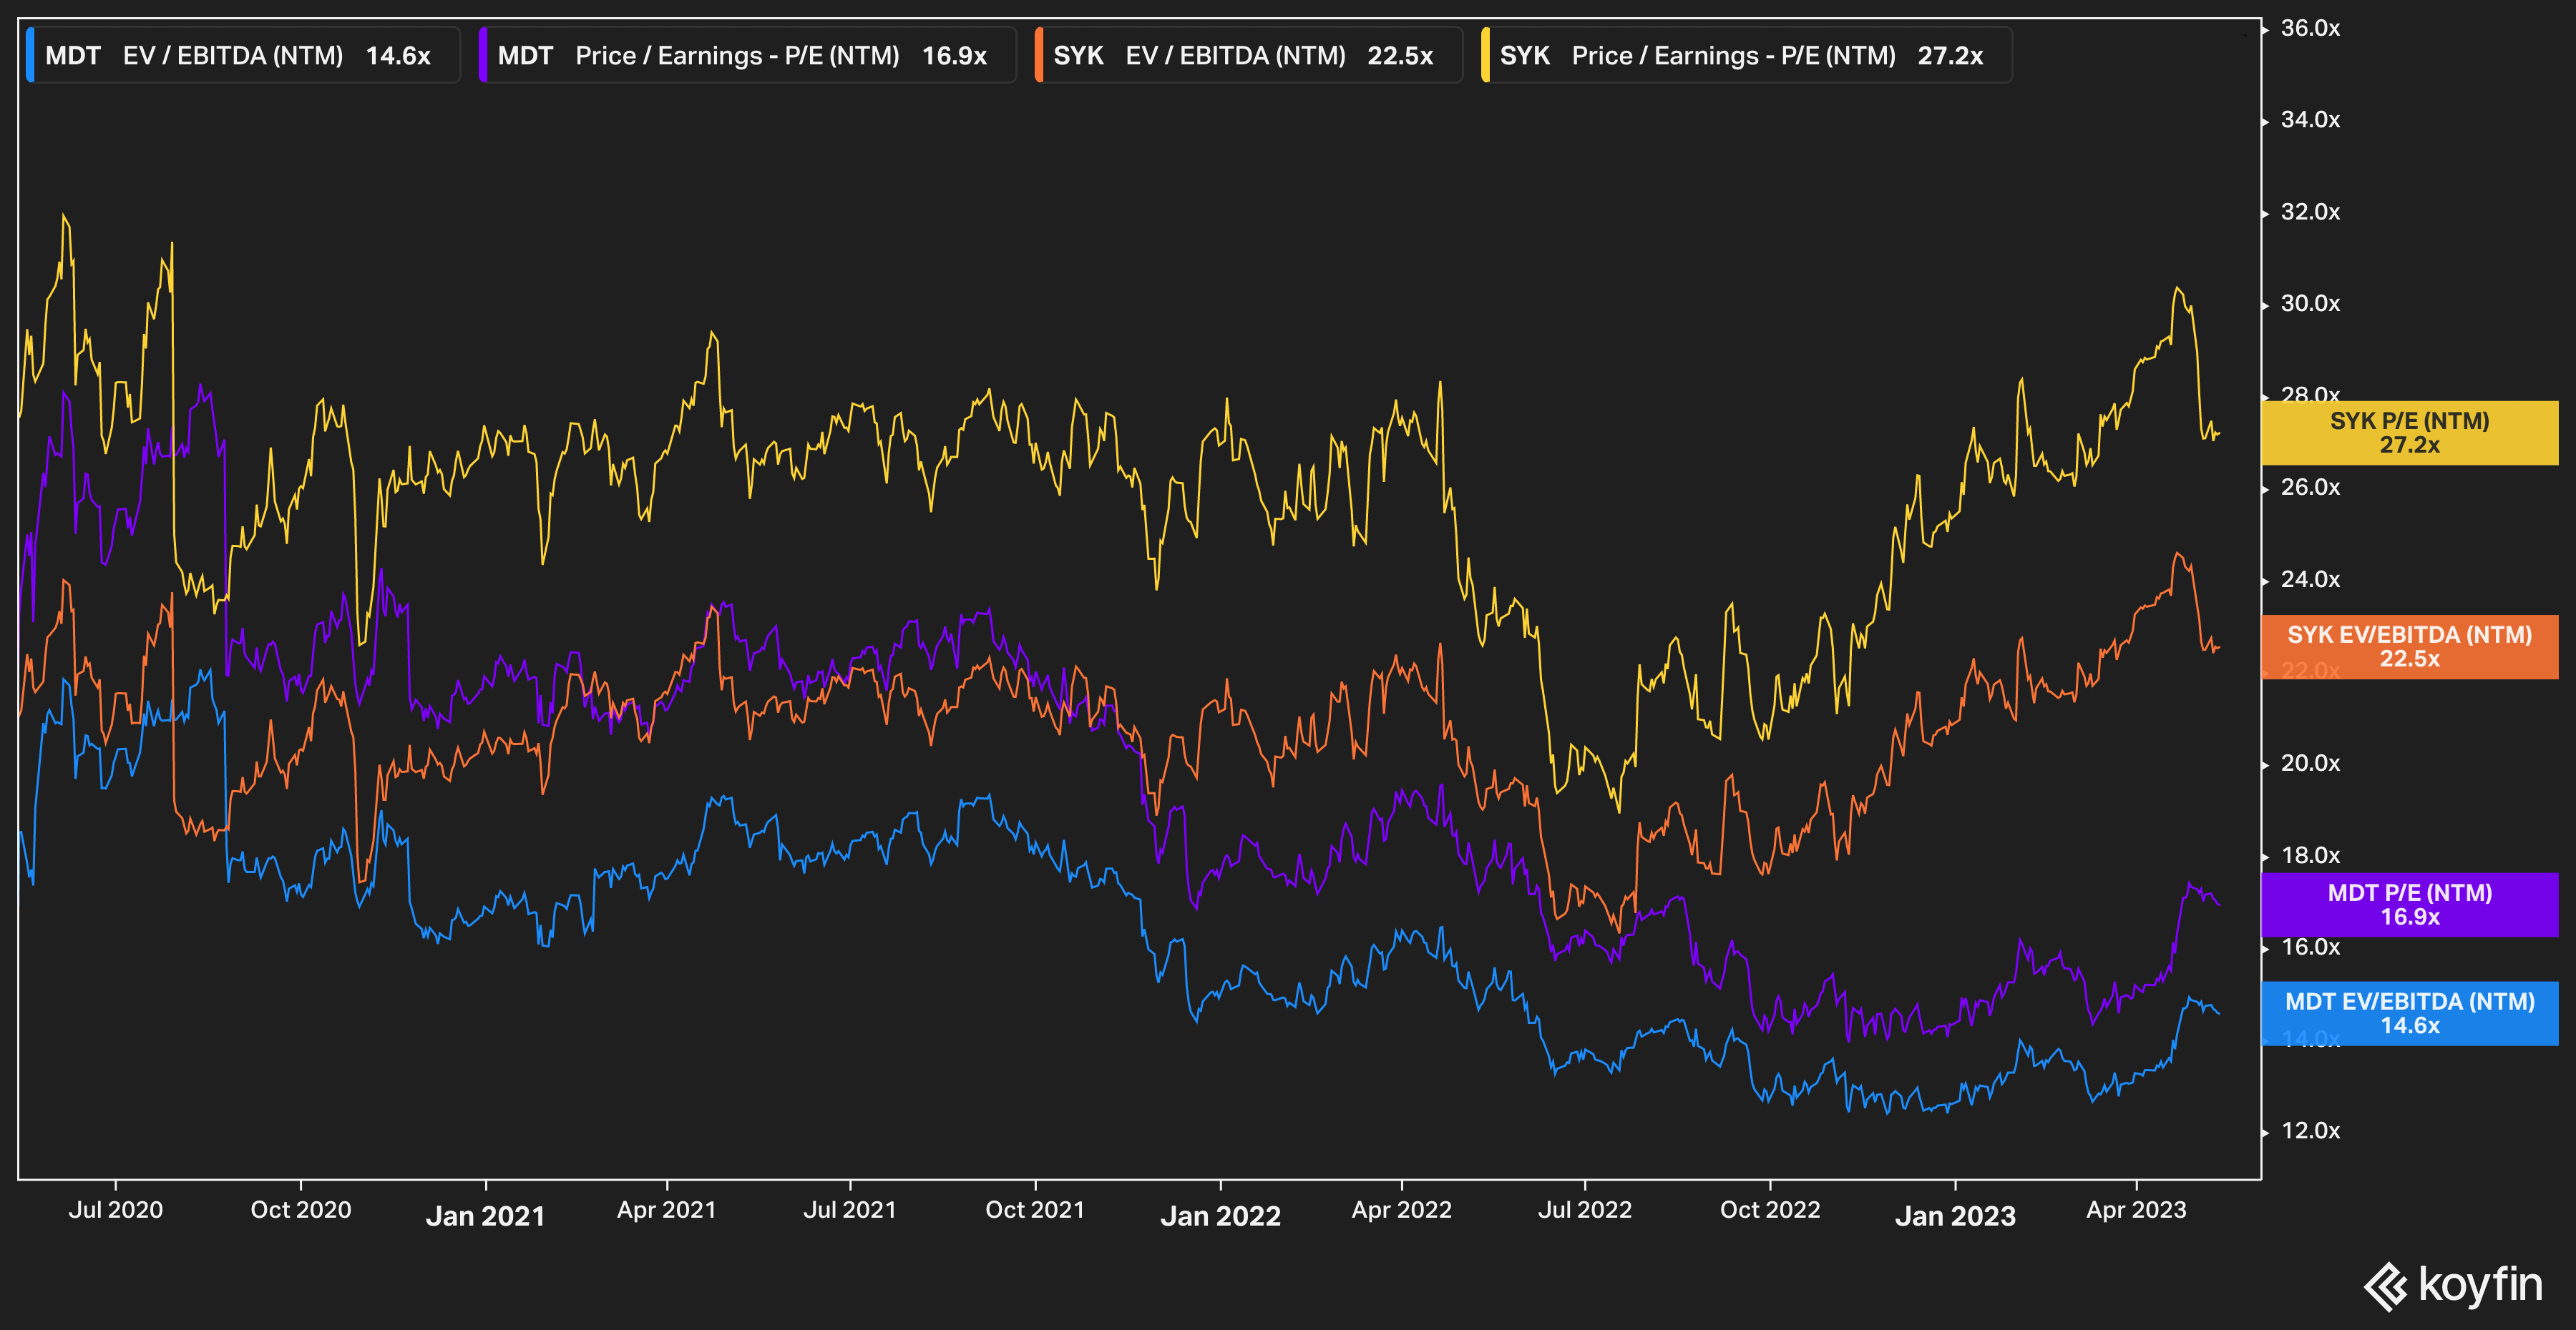
Task: Click the orange SYK EV/EBITDA (NTM) 22.5x price tag
Action: coord(2410,646)
